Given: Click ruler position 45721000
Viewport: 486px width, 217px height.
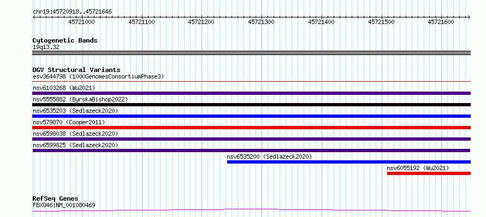Looking at the screenshot, I should point(82,22).
